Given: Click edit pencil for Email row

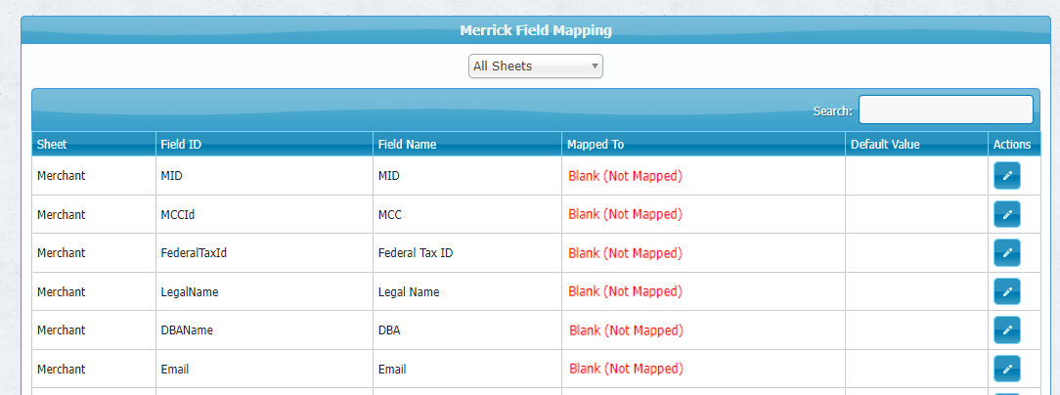Looking at the screenshot, I should pyautogui.click(x=1006, y=369).
